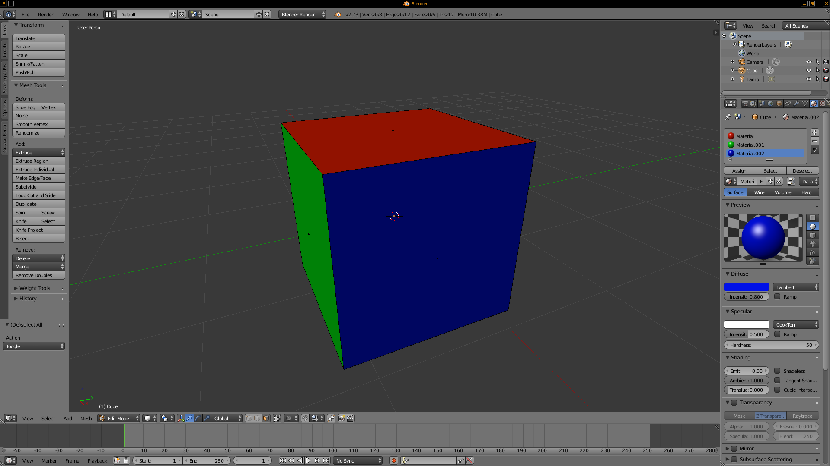
Task: Click the OpenGL render animation clapper icon
Action: pos(351,418)
